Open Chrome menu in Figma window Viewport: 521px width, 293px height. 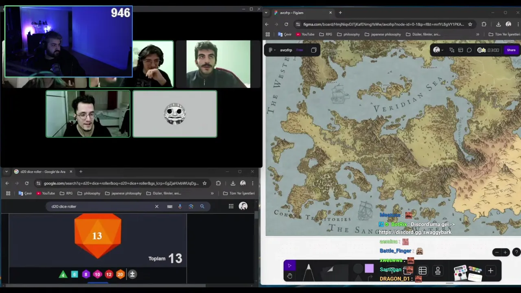518,24
